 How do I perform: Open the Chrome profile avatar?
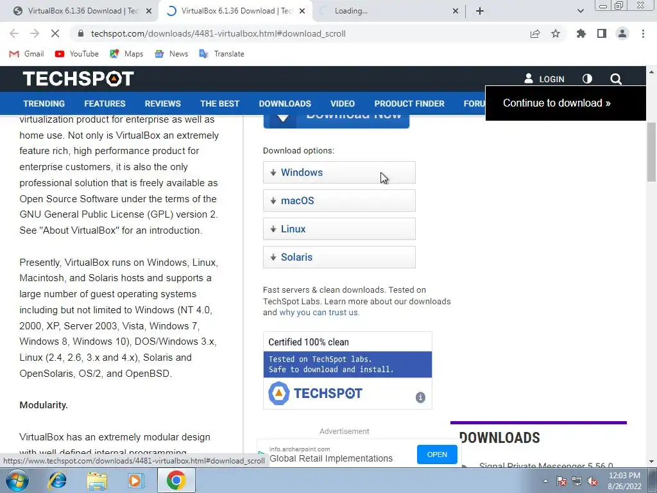pyautogui.click(x=622, y=33)
